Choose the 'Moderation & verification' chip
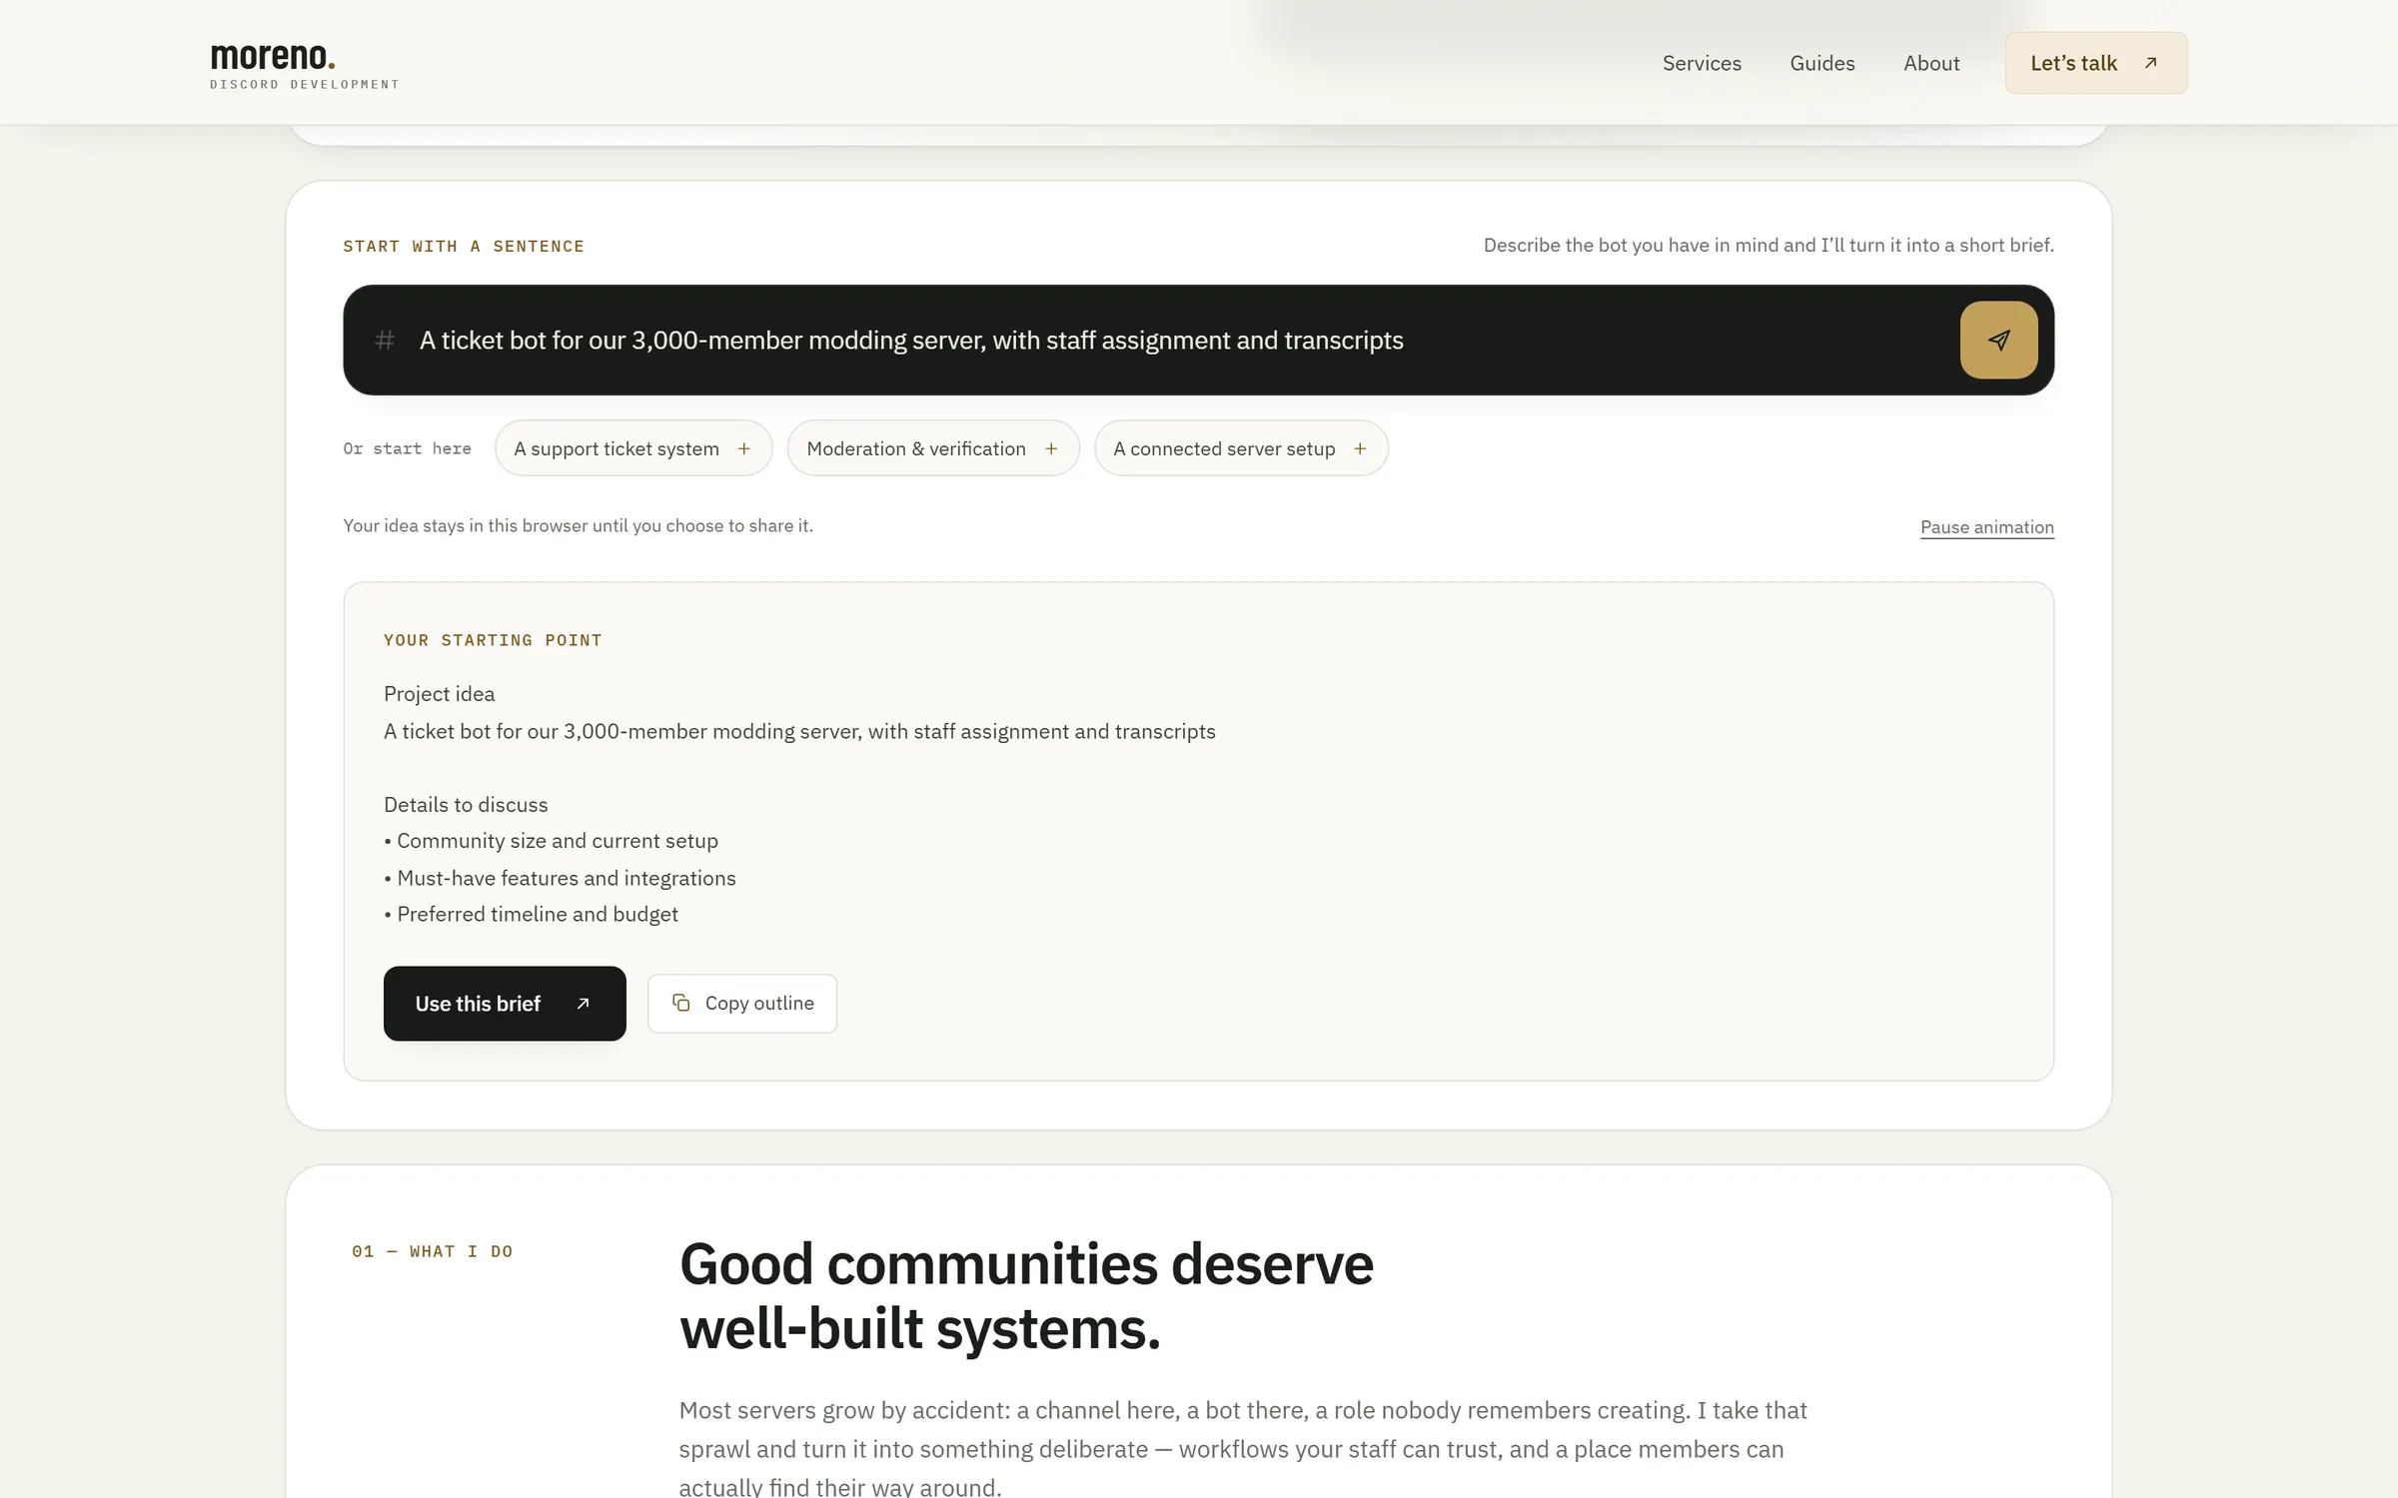 932,448
